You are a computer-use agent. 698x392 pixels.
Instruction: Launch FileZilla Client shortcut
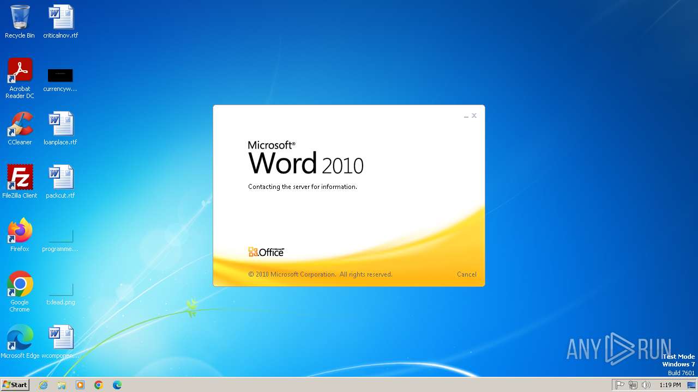(20, 182)
